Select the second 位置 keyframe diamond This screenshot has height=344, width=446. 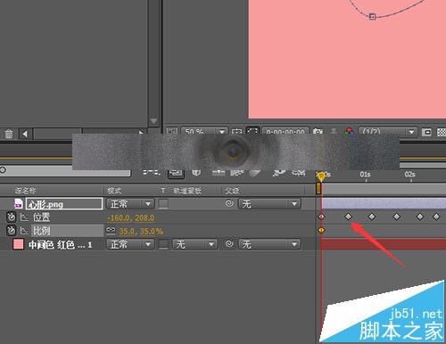coord(348,217)
